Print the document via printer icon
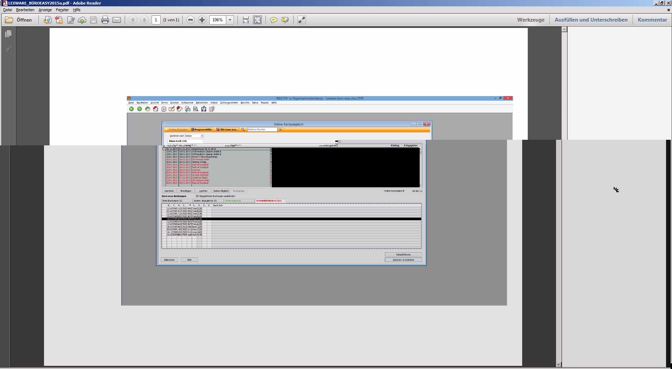 click(x=105, y=20)
